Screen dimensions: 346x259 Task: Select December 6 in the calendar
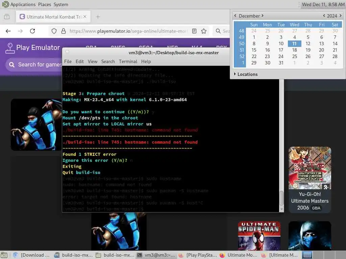[322, 37]
